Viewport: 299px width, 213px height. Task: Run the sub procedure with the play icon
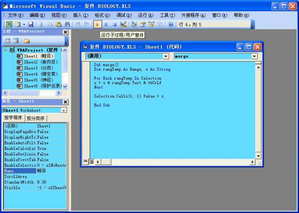97,24
